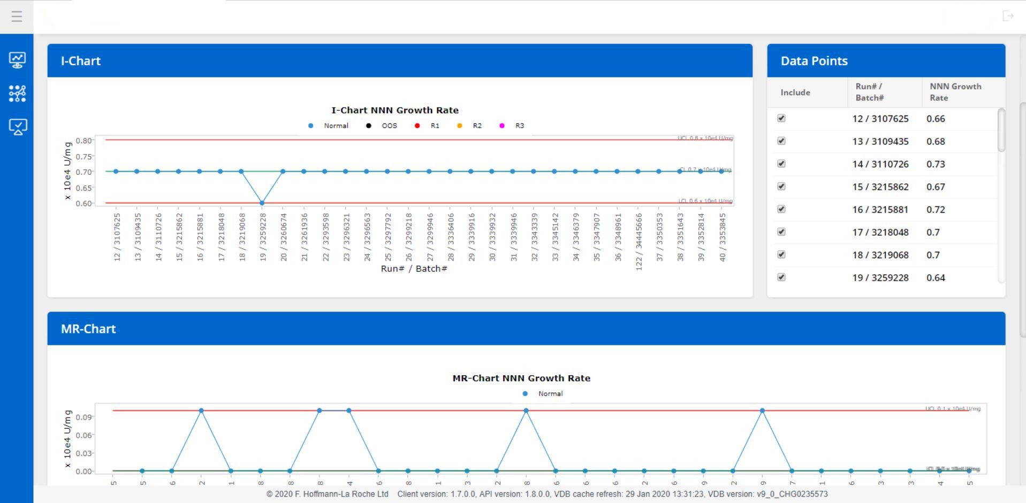1026x503 pixels.
Task: Select the 15 / 3215862 batch cell
Action: point(880,187)
